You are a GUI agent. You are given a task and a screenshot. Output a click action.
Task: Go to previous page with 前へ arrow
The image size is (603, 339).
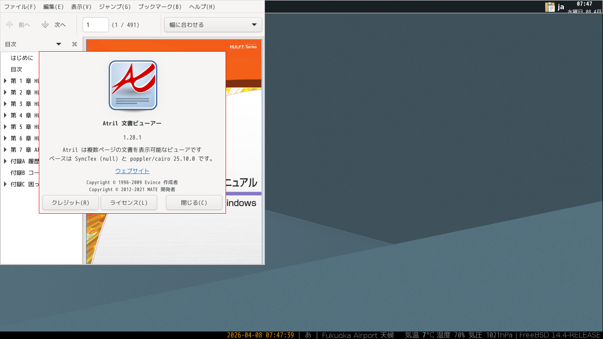(x=18, y=25)
